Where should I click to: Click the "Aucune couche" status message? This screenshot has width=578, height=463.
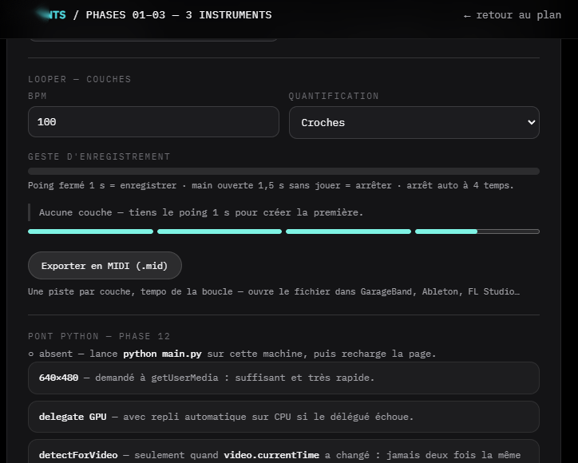(x=201, y=212)
